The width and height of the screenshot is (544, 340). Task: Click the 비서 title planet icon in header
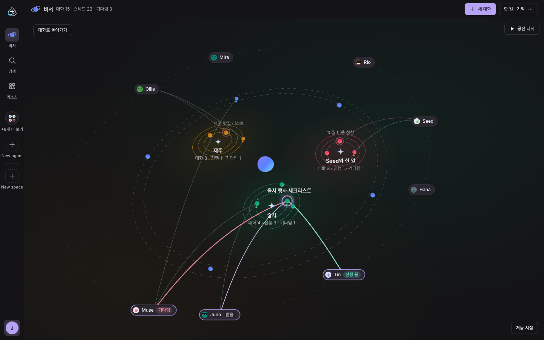36,9
